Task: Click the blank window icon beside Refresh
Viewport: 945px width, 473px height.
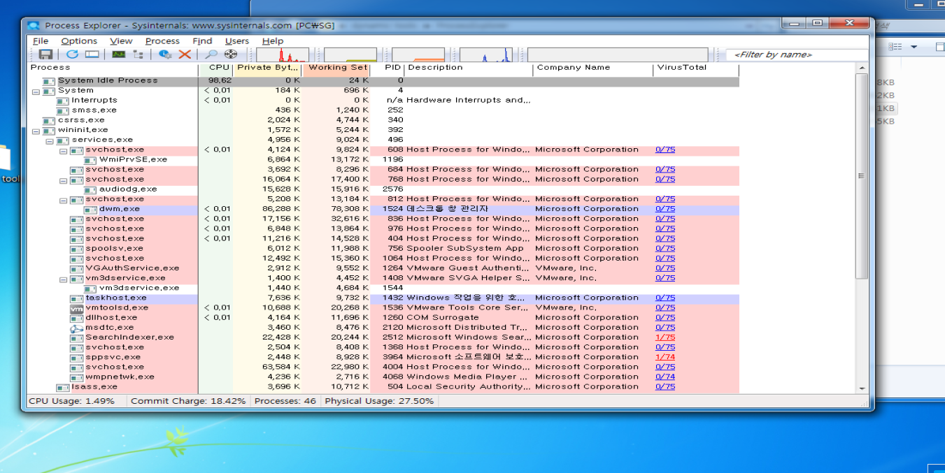Action: [x=92, y=54]
